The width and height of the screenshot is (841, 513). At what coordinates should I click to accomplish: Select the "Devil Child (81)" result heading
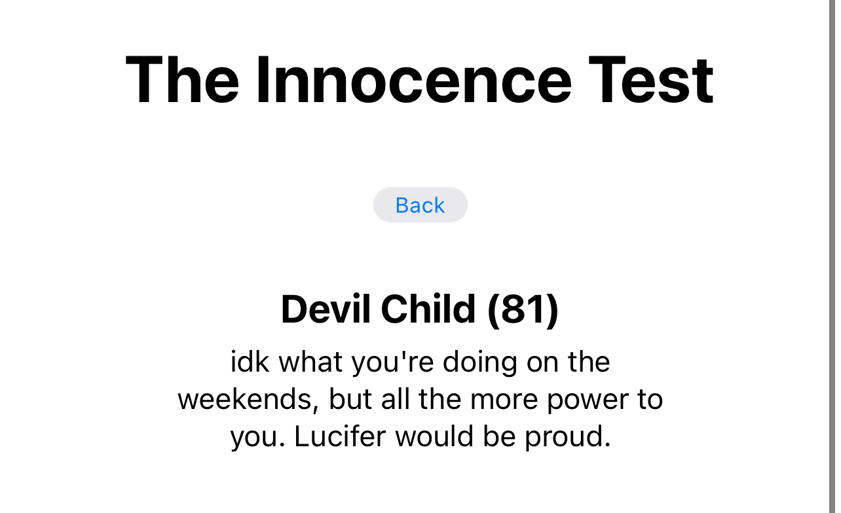tap(419, 309)
